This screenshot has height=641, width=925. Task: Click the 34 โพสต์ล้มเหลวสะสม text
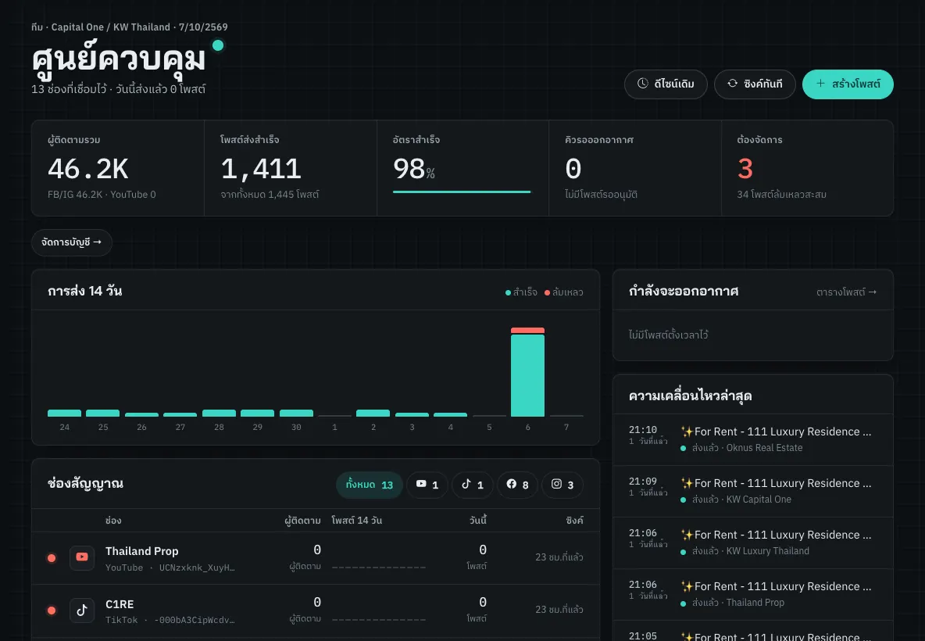coord(782,195)
